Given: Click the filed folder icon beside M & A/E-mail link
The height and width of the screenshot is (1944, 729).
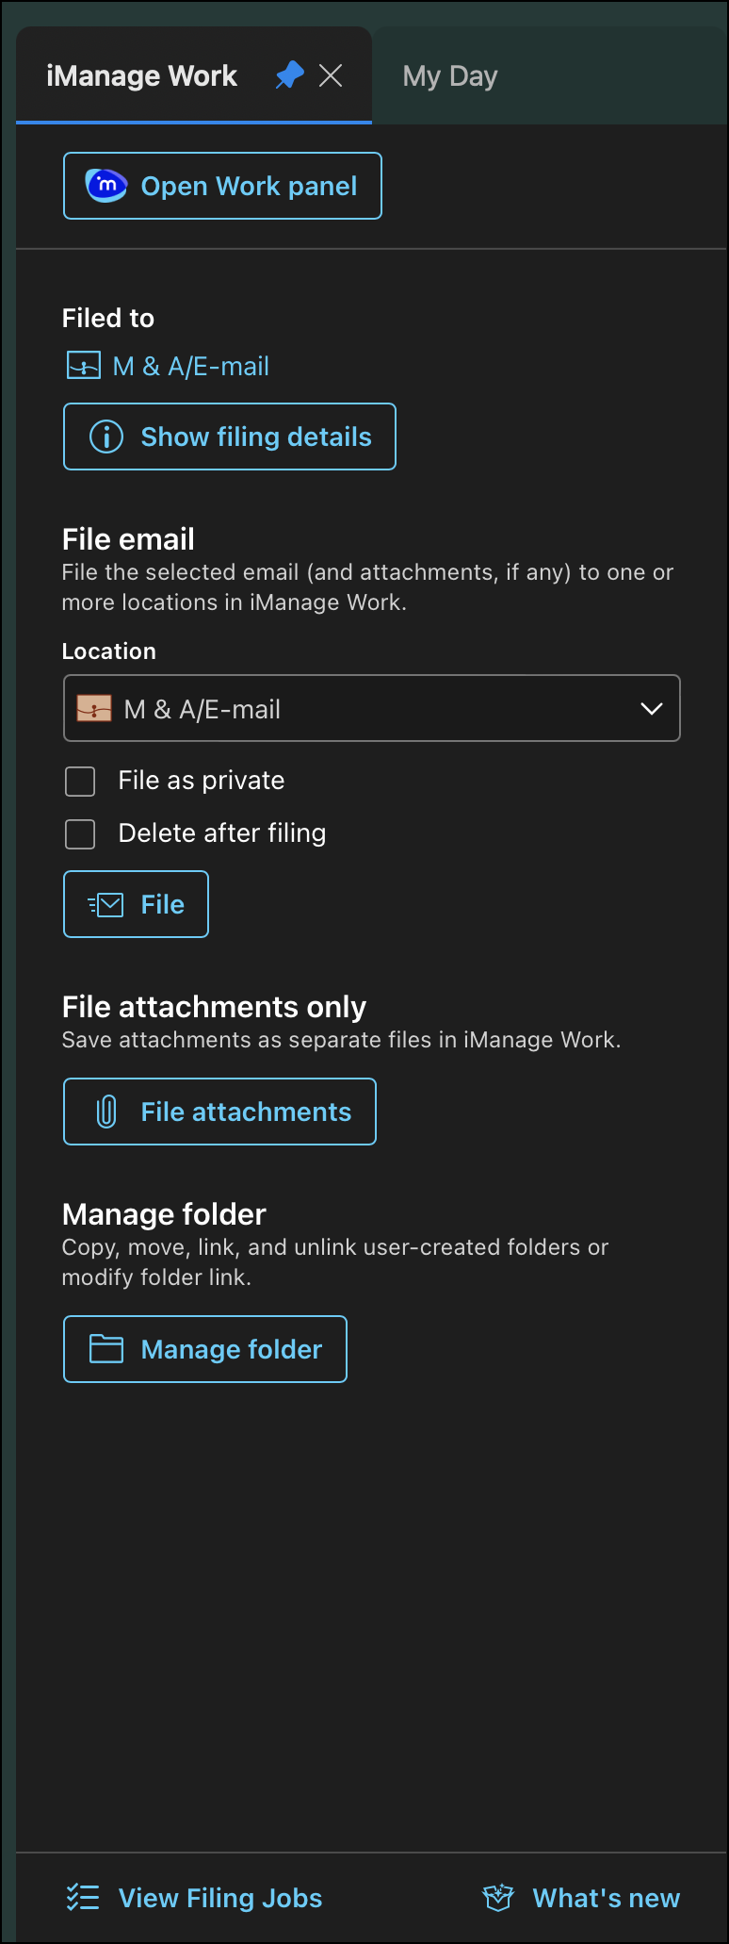Looking at the screenshot, I should (x=83, y=366).
